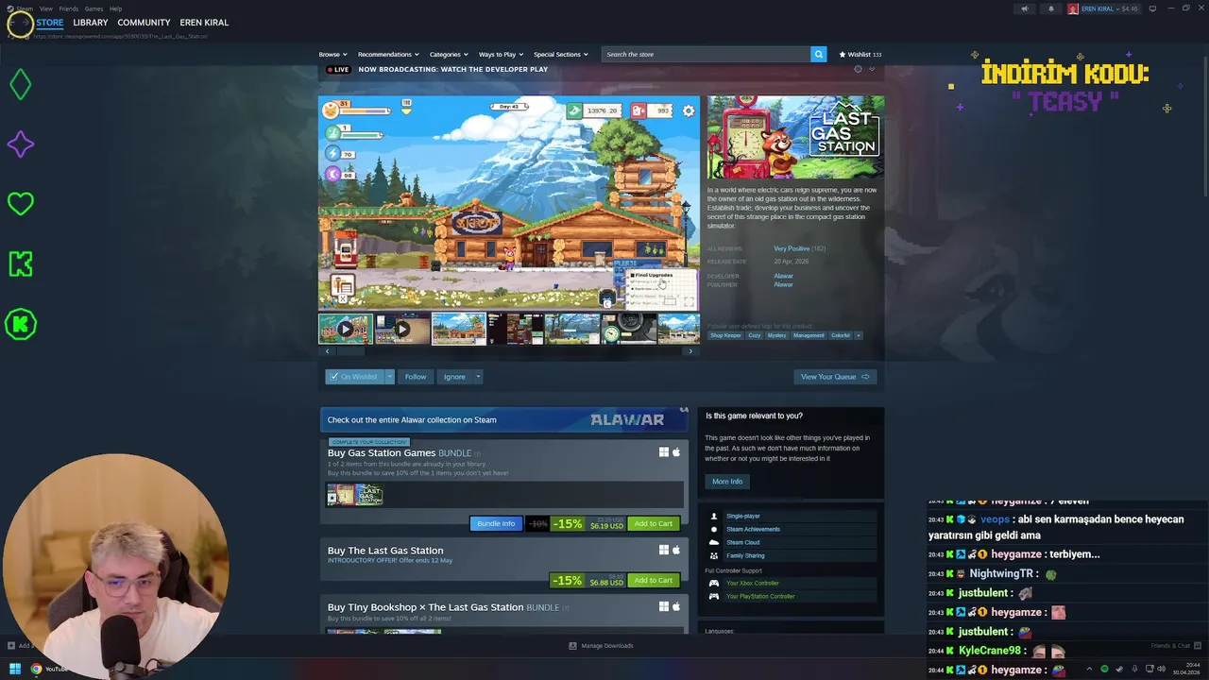The image size is (1209, 680).
Task: Switch to the LIBRARY tab
Action: pyautogui.click(x=91, y=23)
